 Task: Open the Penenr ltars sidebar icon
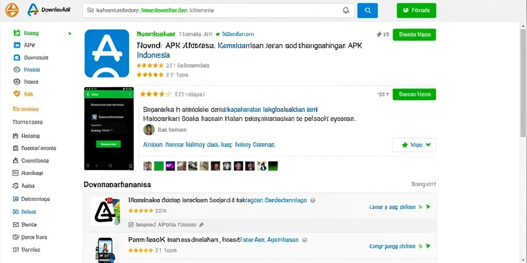coord(15,237)
